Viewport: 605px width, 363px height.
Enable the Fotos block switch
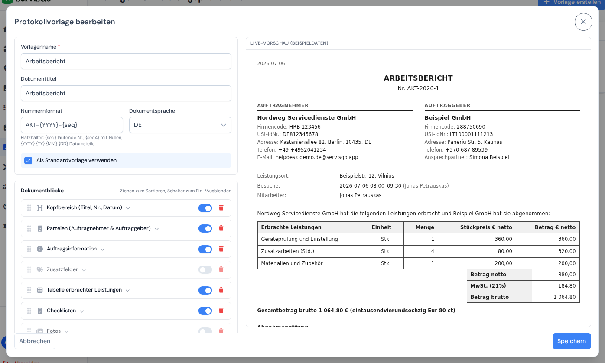tap(205, 331)
